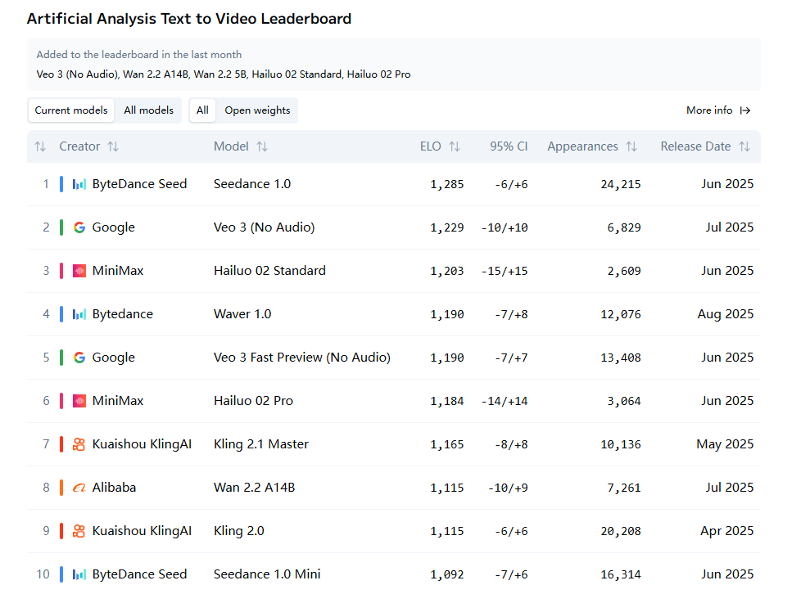Sort by the Model column header

pyautogui.click(x=232, y=146)
